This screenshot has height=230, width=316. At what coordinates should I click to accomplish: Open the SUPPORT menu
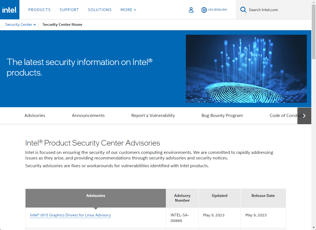(69, 10)
